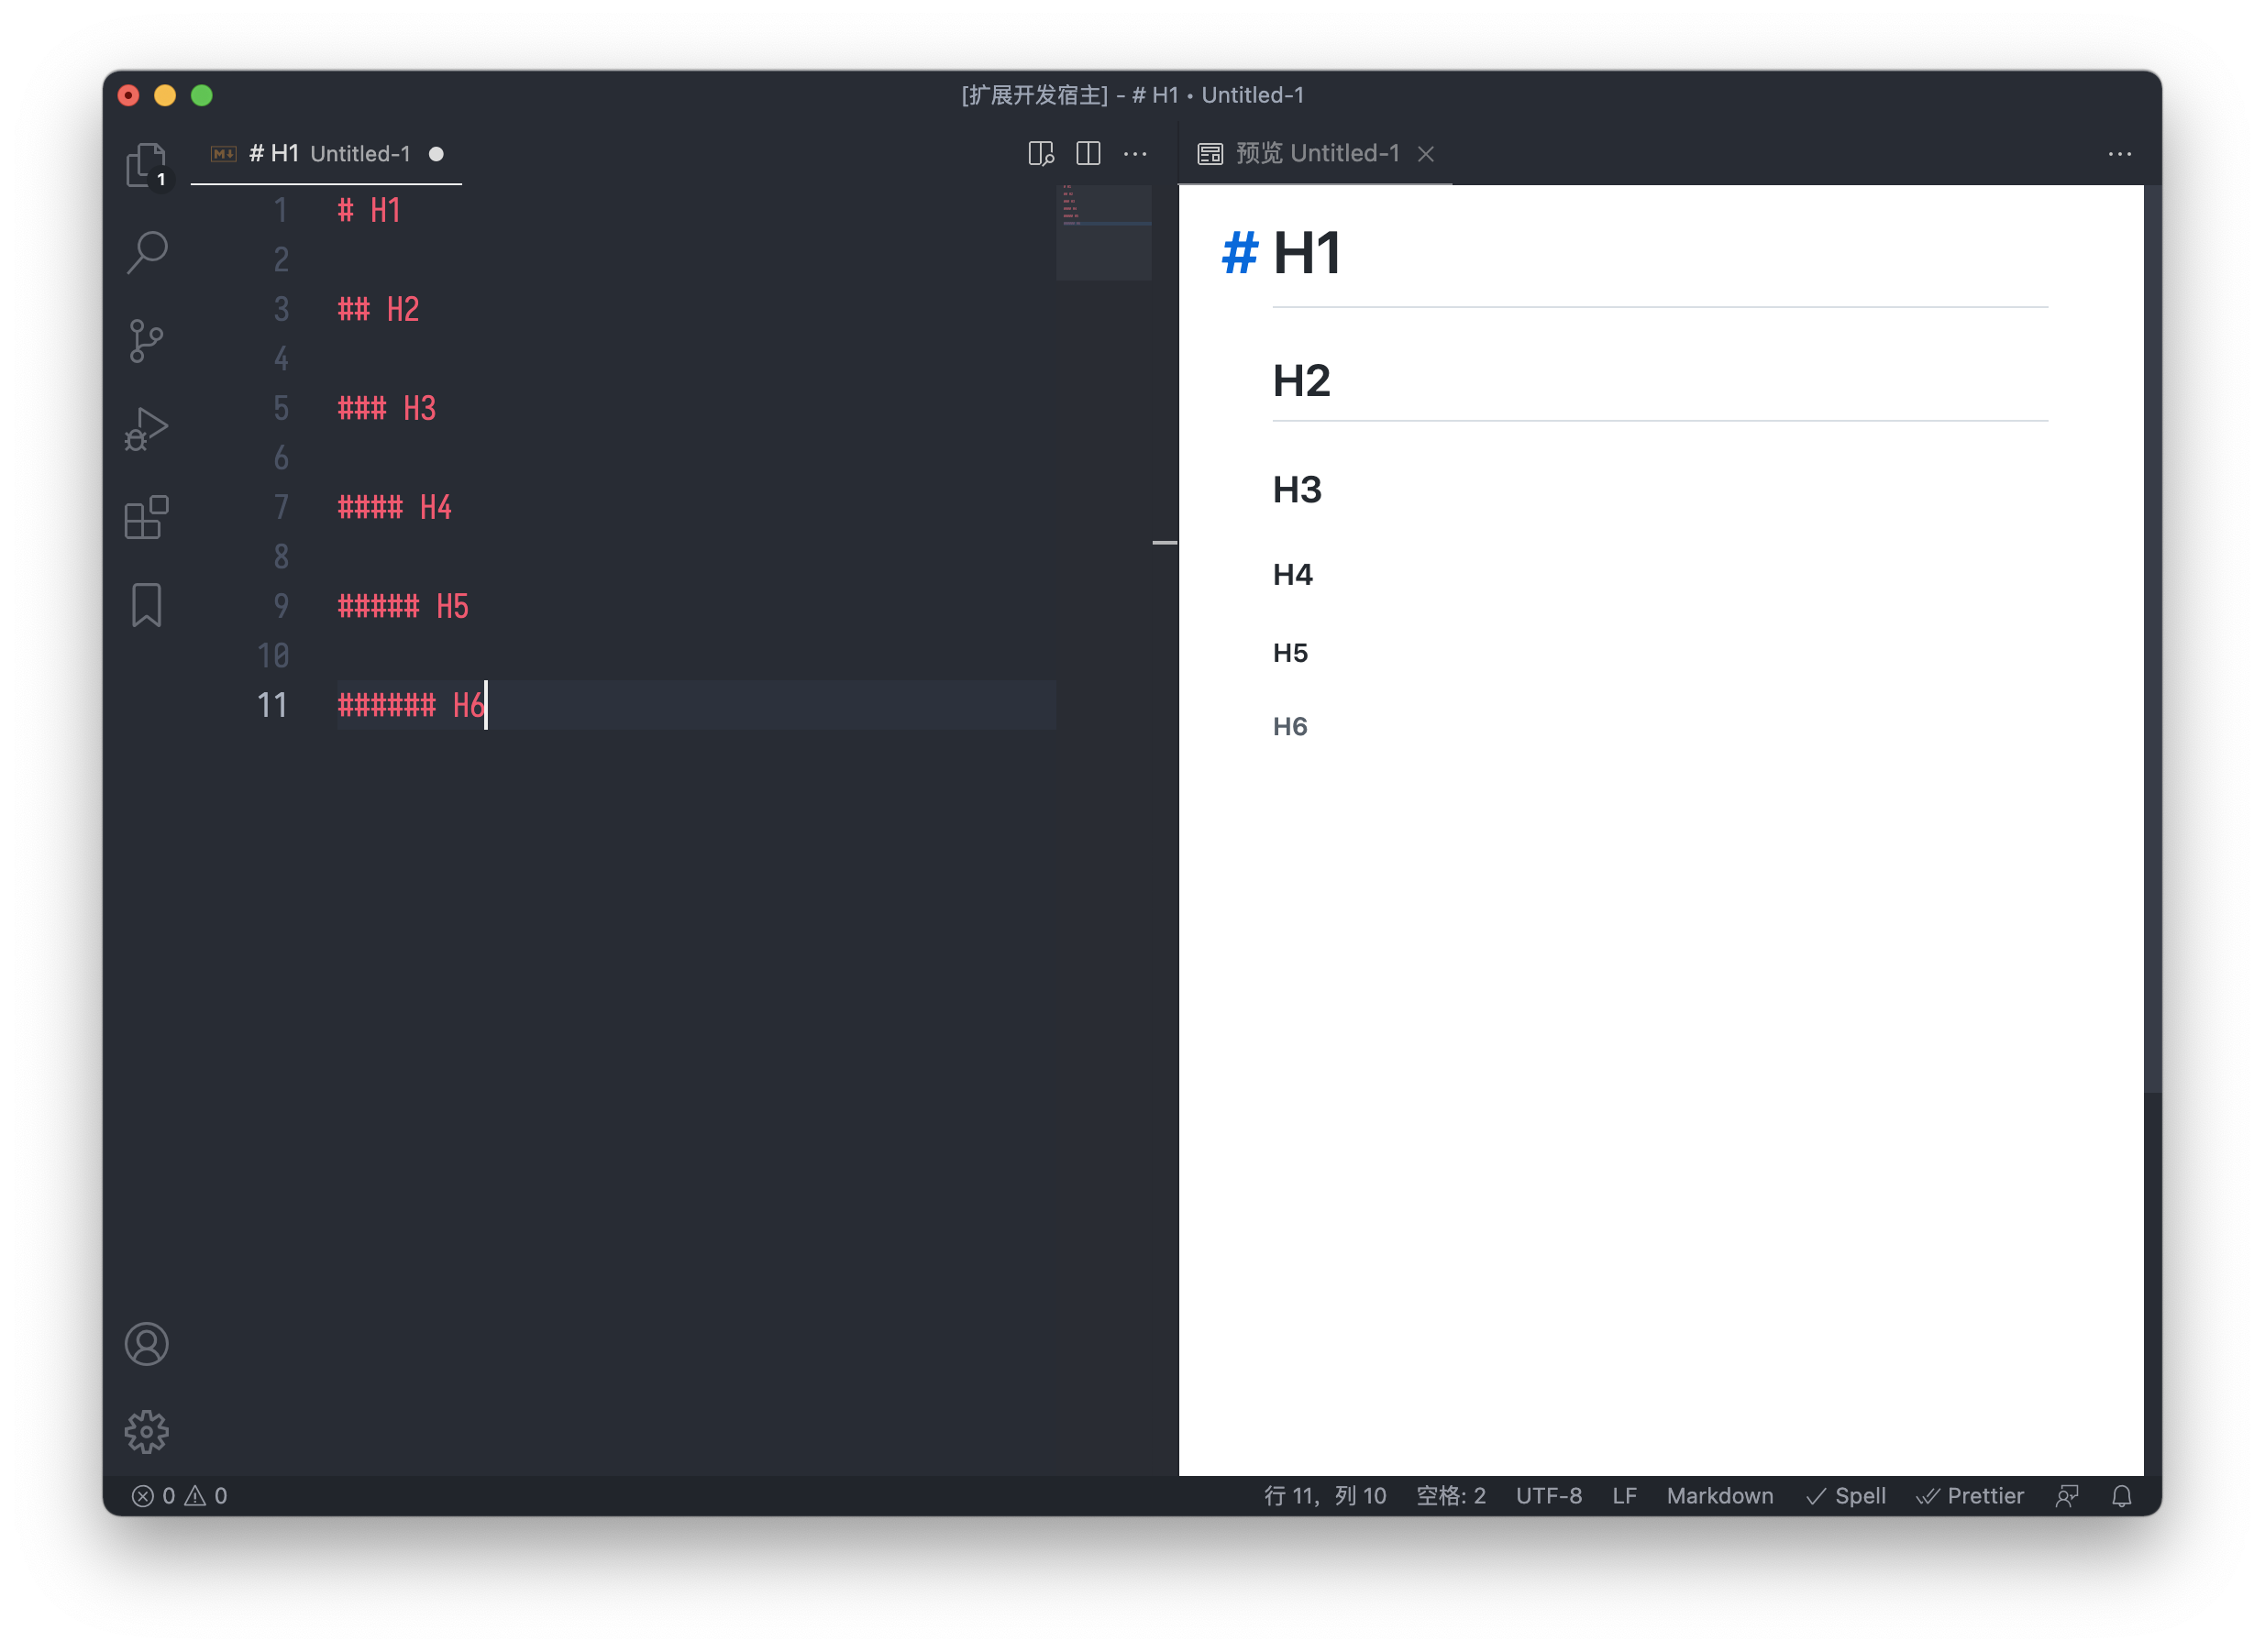
Task: Click the minimap thumbnail beside the code
Action: pos(1103,230)
